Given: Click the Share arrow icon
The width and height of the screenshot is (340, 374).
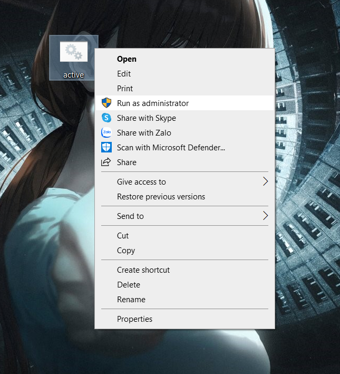Looking at the screenshot, I should point(106,162).
